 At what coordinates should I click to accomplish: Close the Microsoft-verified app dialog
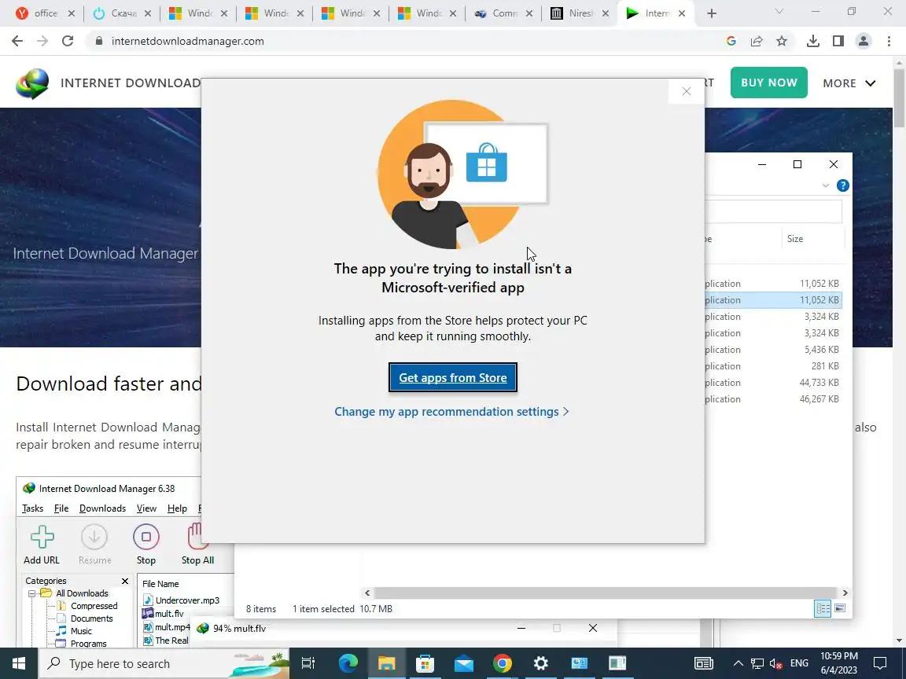tap(686, 91)
